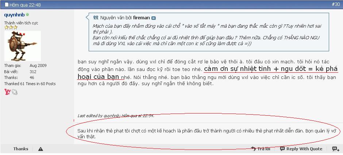Click the post document icon beside Hôm qua 22:48
The width and height of the screenshot is (343, 155).
click(x=7, y=5)
